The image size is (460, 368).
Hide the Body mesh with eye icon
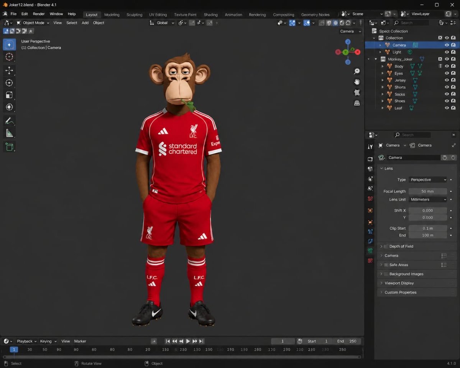[447, 66]
